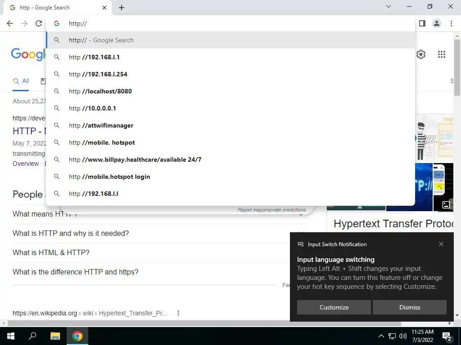Screen dimensions: 461x345
Task: Close the 'http - Google Search' tab
Action: point(104,8)
